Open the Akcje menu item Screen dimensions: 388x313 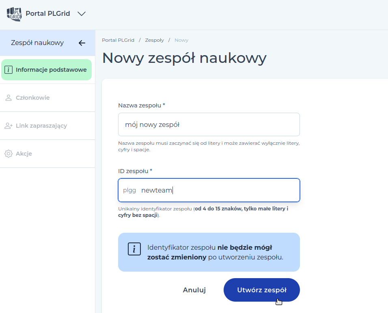[47, 154]
